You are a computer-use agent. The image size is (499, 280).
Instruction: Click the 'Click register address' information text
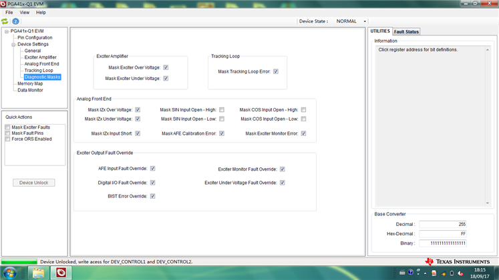418,50
